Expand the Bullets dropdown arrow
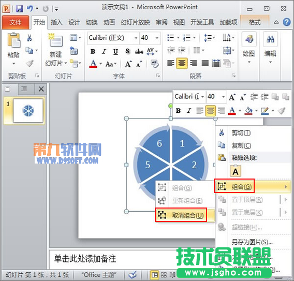Image resolution: width=294 pixels, height=281 pixels. pyautogui.click(x=178, y=38)
